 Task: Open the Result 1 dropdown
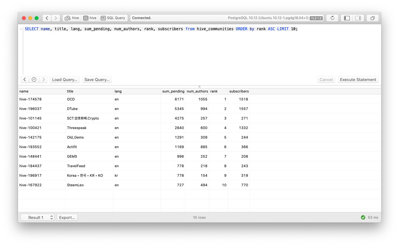coord(37,217)
